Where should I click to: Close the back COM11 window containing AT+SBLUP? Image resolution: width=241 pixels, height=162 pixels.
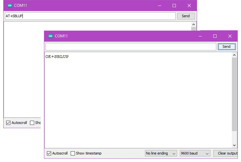click(x=189, y=6)
